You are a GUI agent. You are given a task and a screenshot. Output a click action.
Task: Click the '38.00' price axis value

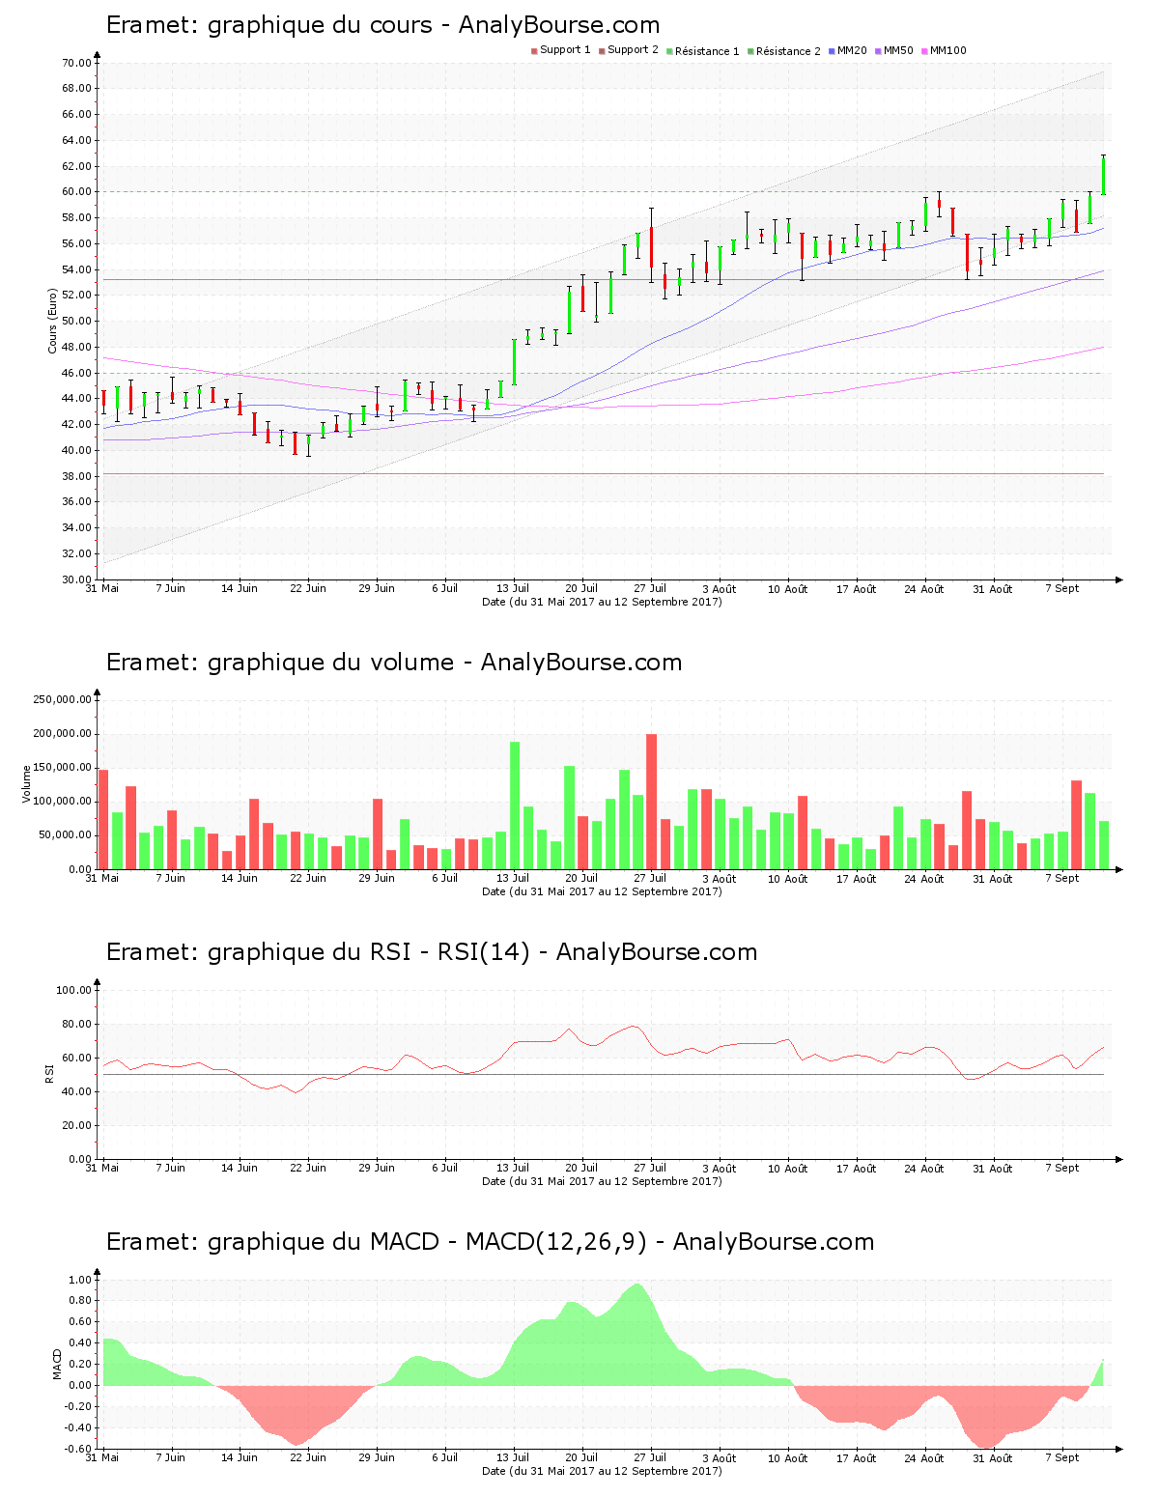[x=76, y=476]
